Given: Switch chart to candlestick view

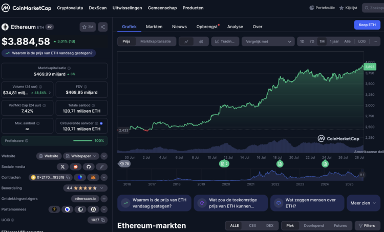Looking at the screenshot, I should (201, 41).
